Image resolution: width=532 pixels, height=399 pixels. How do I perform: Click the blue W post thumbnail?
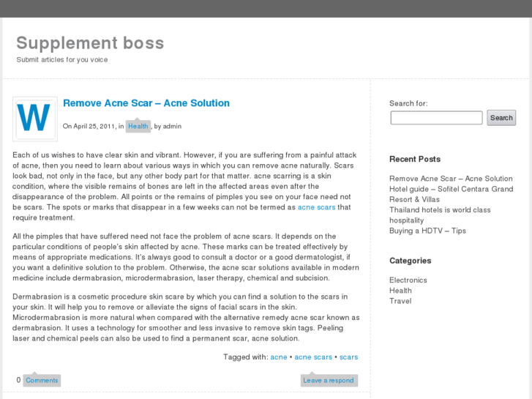35,119
